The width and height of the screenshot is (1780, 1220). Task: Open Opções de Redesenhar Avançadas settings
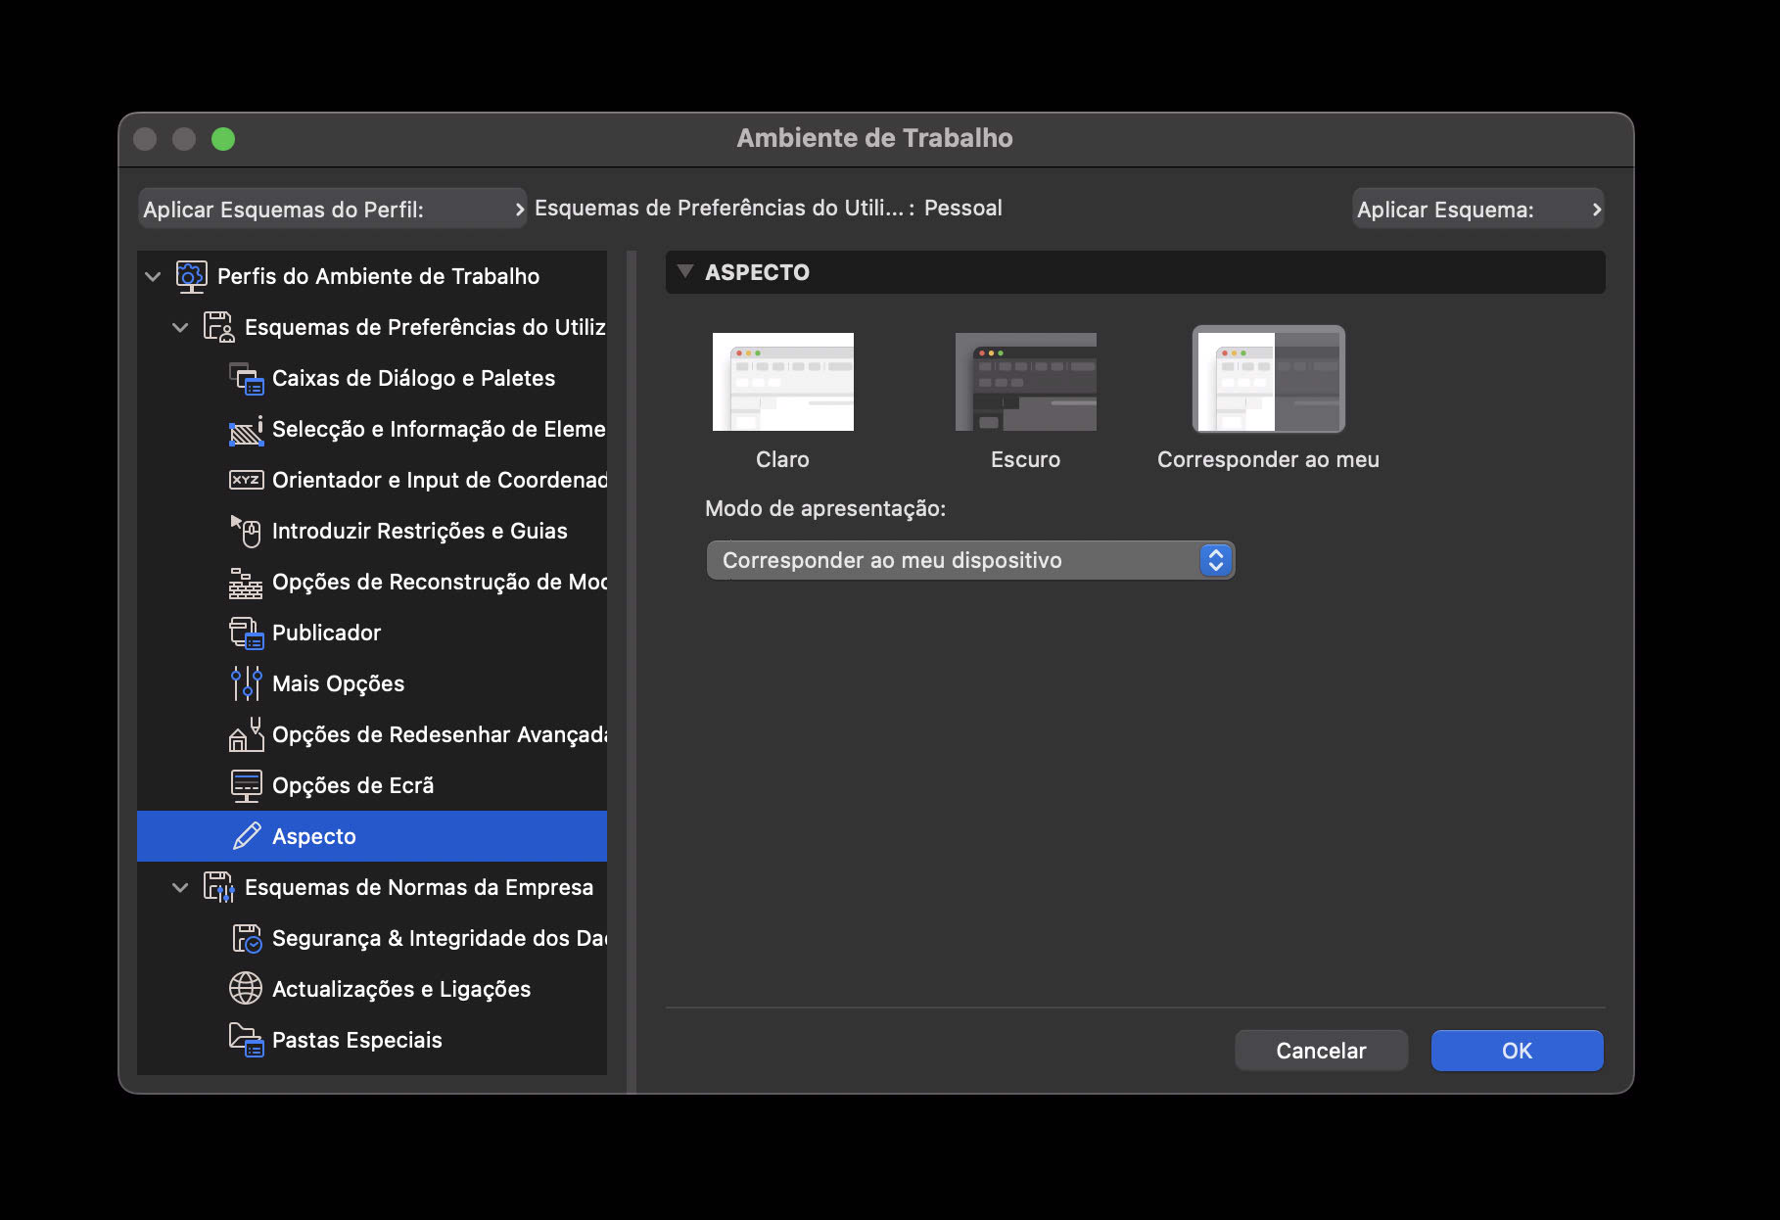[x=372, y=734]
